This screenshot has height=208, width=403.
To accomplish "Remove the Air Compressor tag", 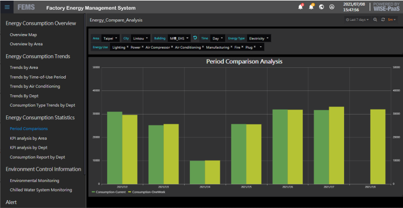I will point(172,47).
